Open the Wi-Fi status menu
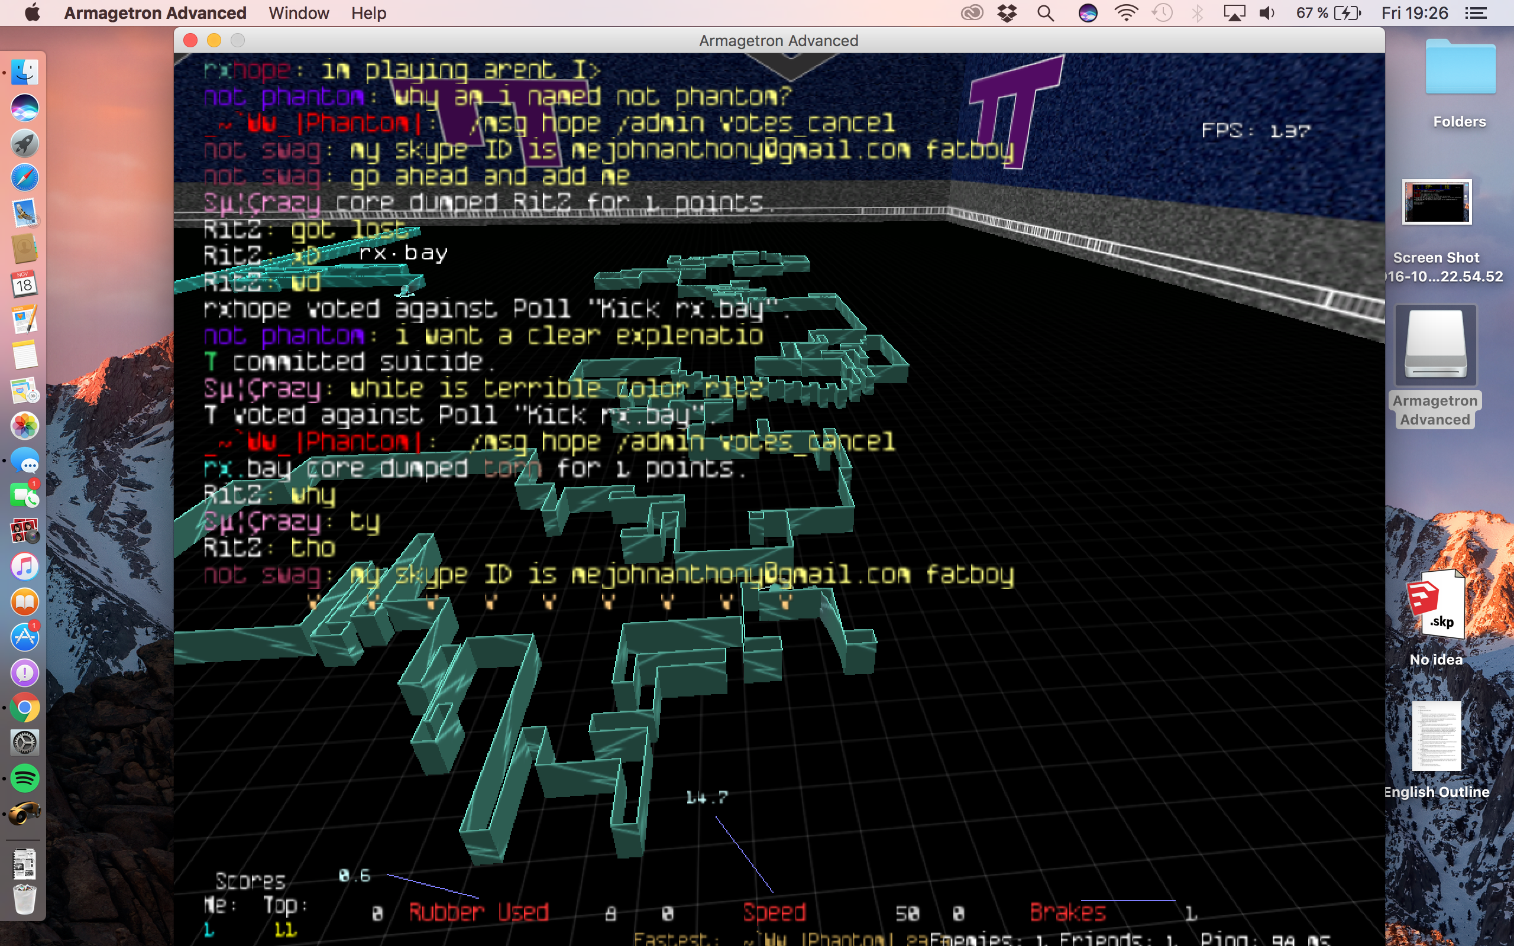This screenshot has height=946, width=1514. pos(1125,13)
